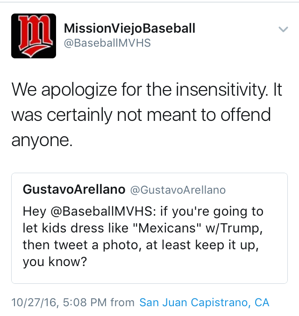Open the San Juan Capistrano, CA location

204,302
